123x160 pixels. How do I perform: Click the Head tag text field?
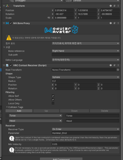click(x=92, y=121)
